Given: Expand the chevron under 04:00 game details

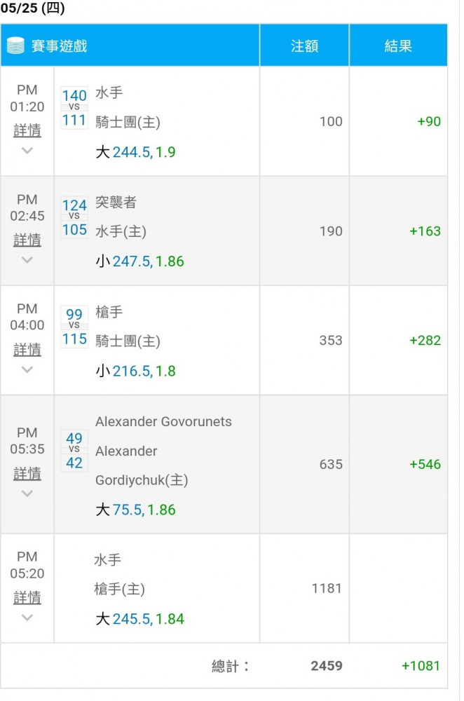Looking at the screenshot, I should click(27, 369).
